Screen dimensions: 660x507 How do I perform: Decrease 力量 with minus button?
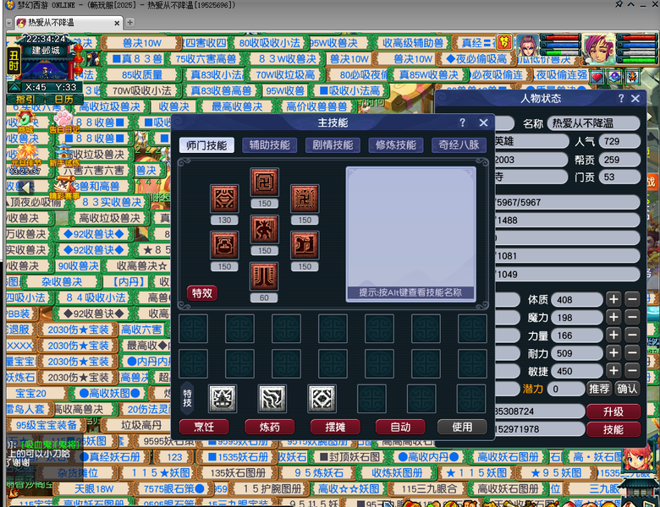(632, 335)
